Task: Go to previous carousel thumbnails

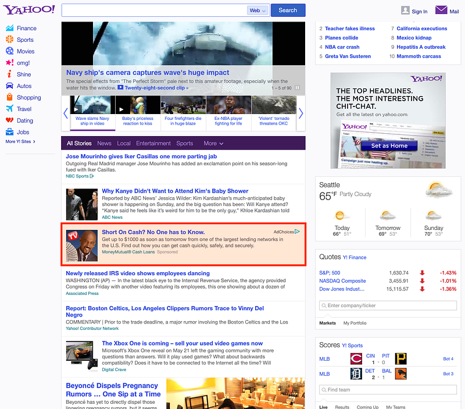Action: click(66, 113)
